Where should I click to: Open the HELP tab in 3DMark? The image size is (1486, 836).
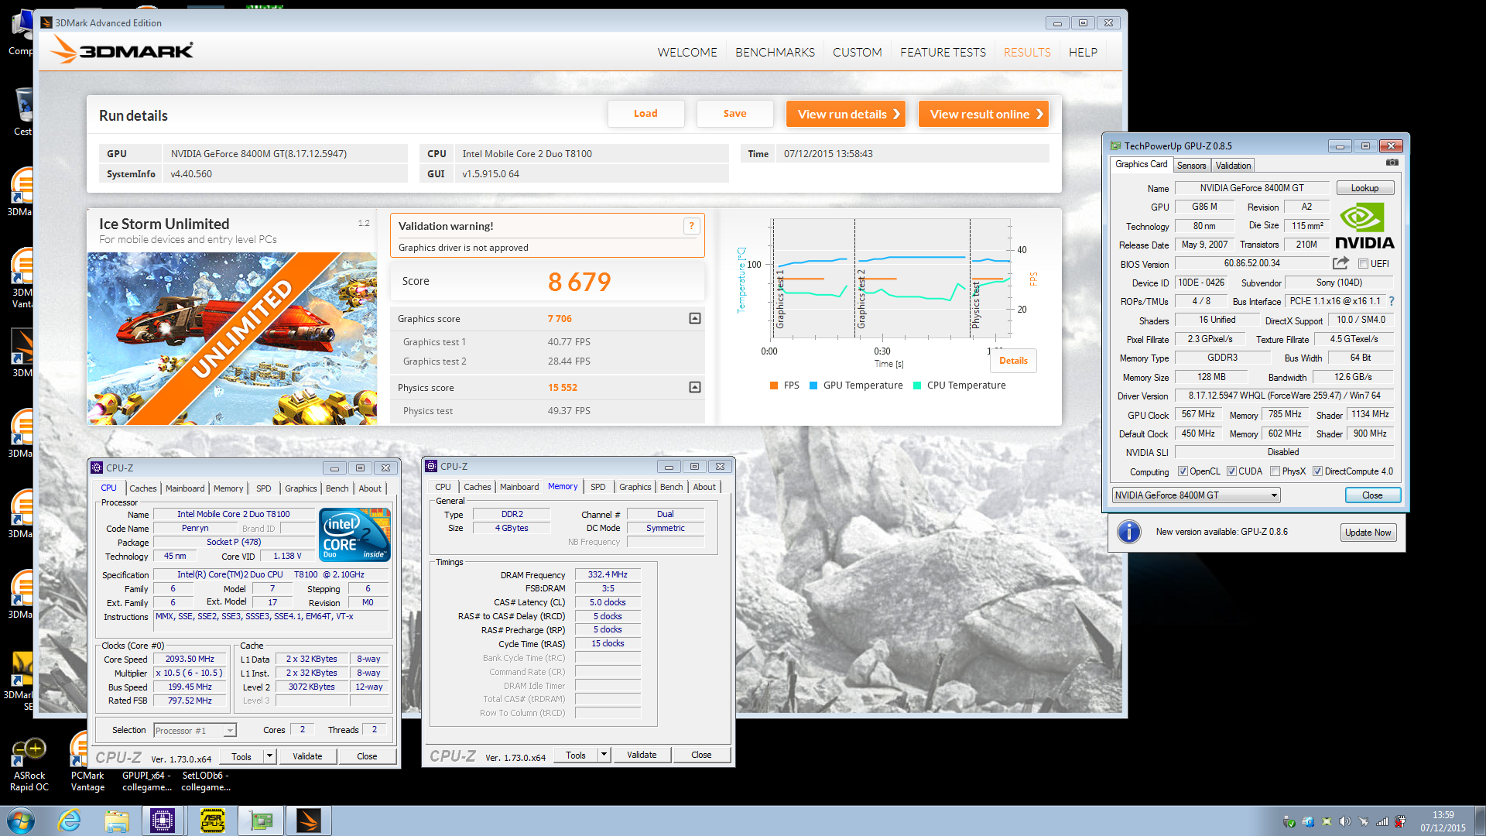coord(1083,52)
